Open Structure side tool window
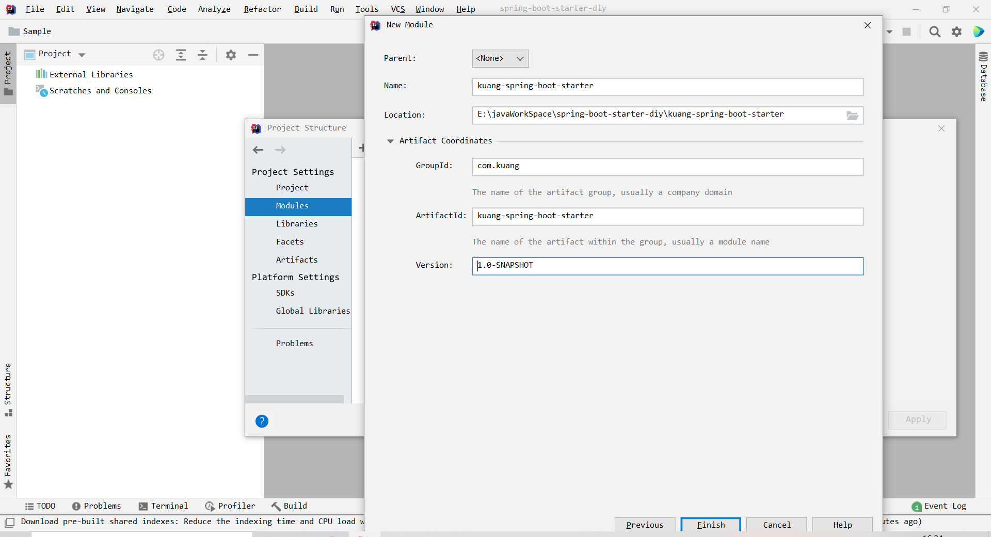 click(x=8, y=390)
